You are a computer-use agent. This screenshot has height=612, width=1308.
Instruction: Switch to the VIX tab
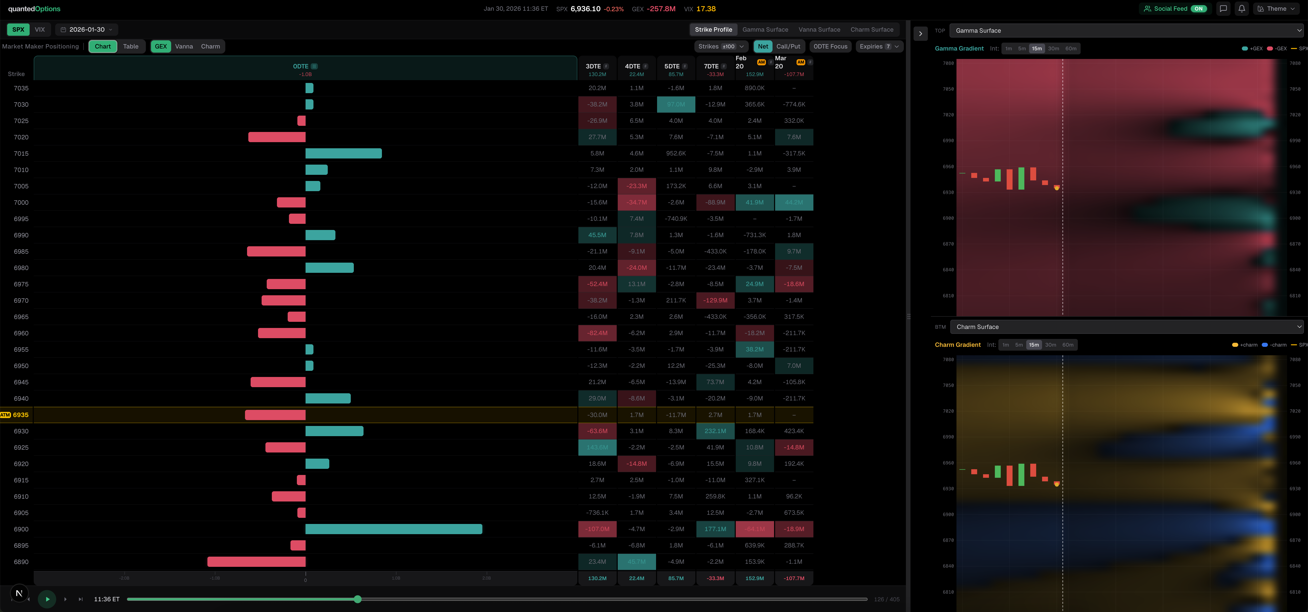pos(40,29)
